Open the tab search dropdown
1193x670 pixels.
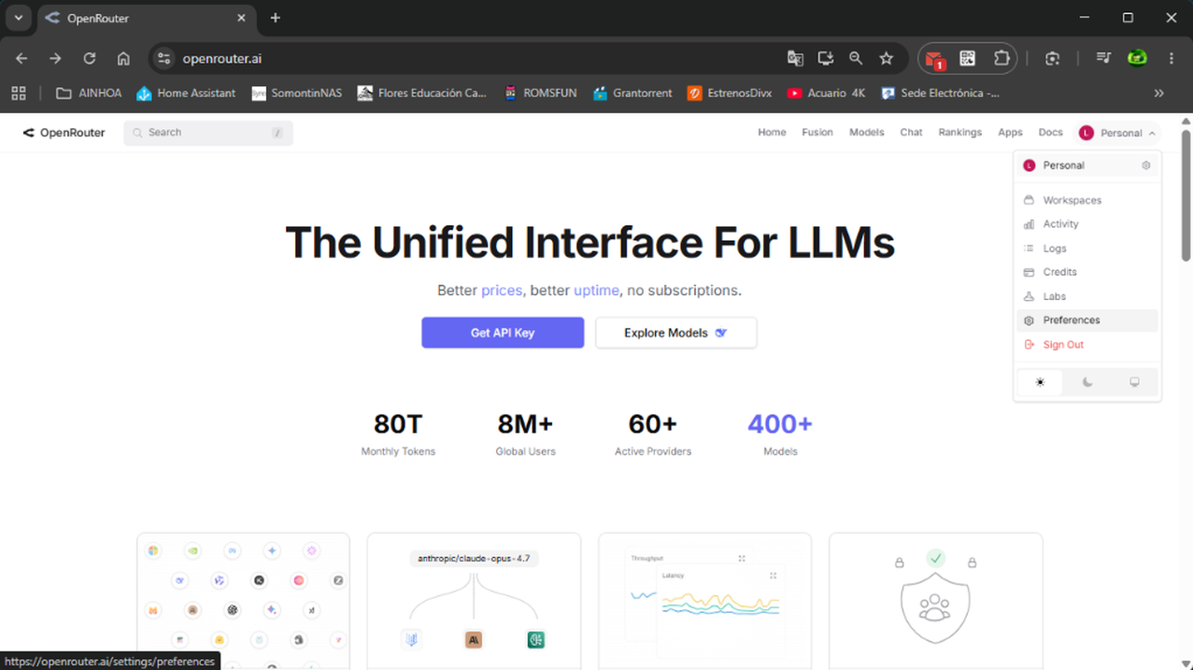(x=19, y=18)
